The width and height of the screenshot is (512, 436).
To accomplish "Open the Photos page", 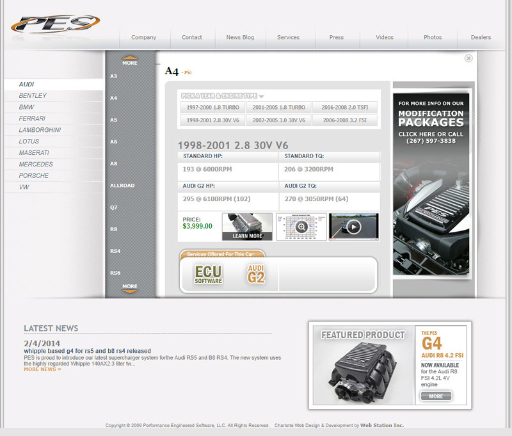I will coord(433,37).
